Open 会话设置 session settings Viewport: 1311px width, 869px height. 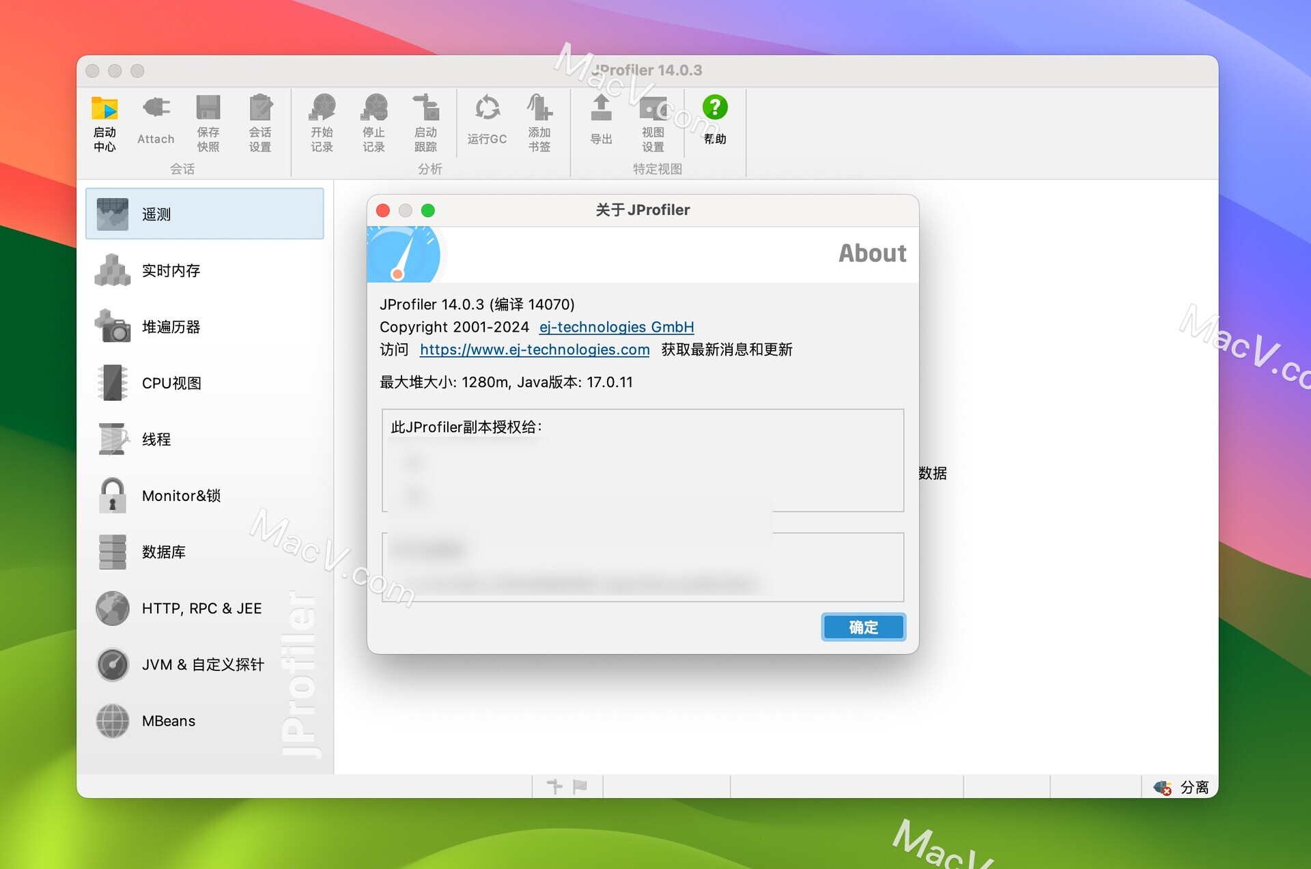tap(260, 123)
